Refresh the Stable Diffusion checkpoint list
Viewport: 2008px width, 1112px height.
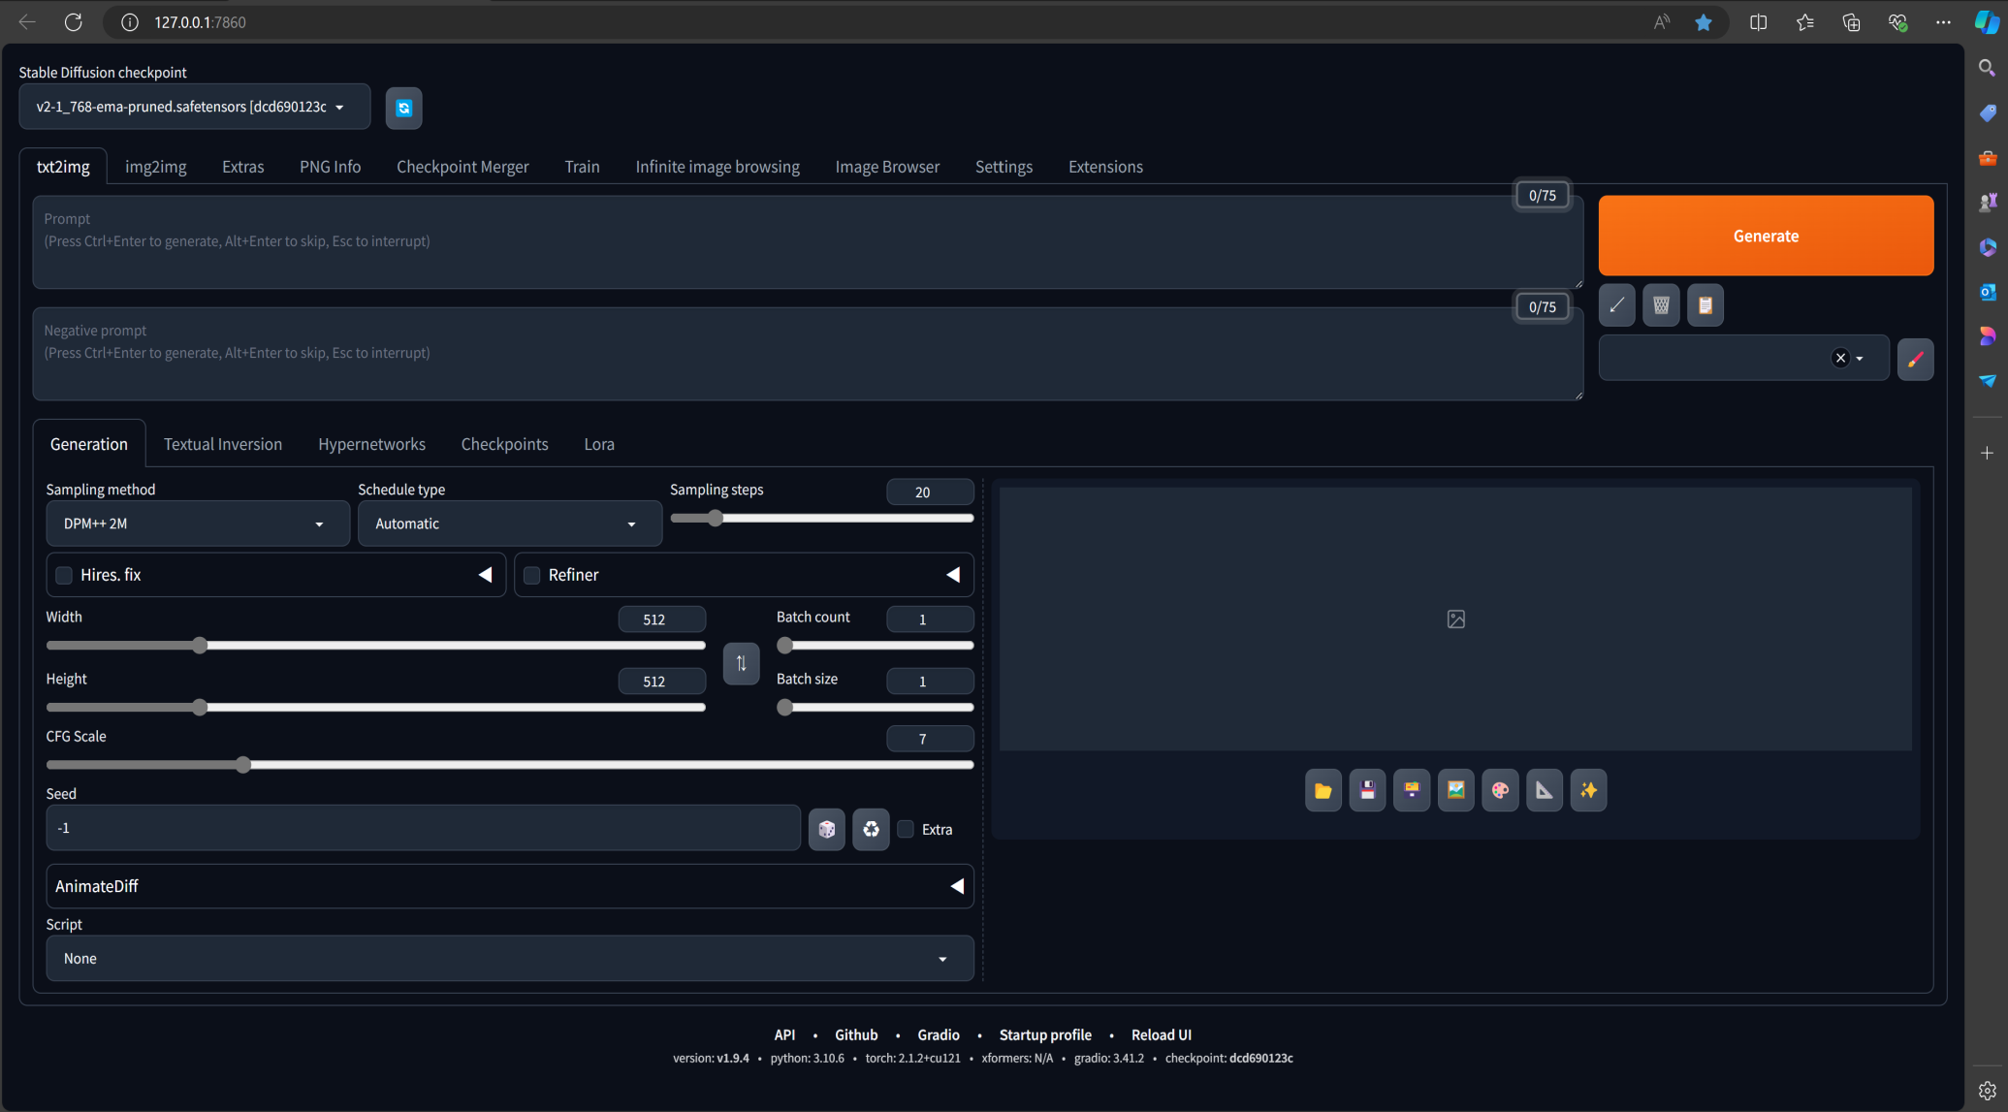coord(403,108)
